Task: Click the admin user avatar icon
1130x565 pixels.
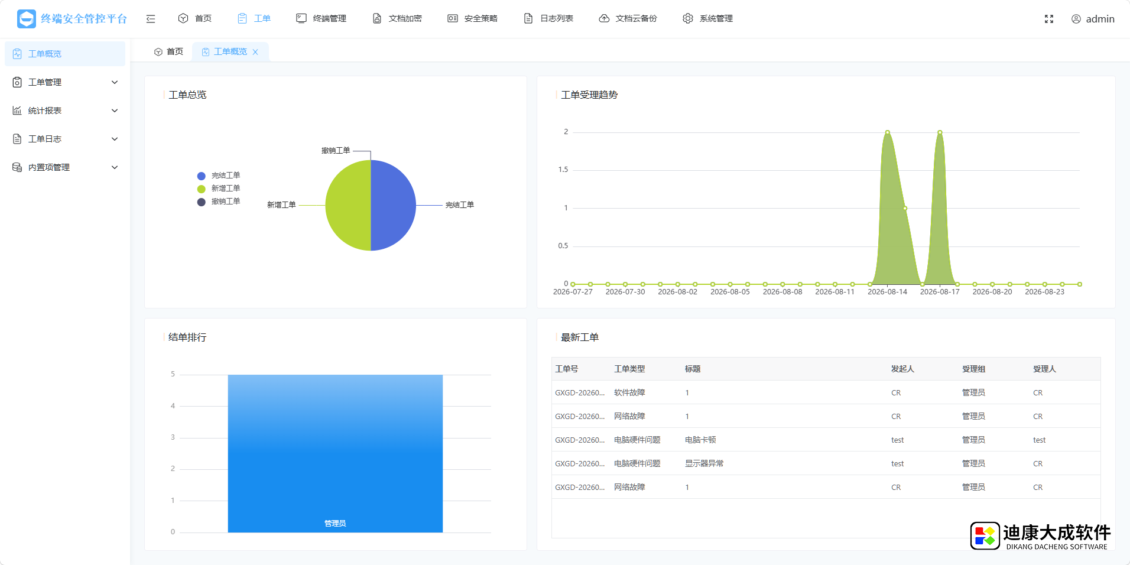Action: point(1076,19)
